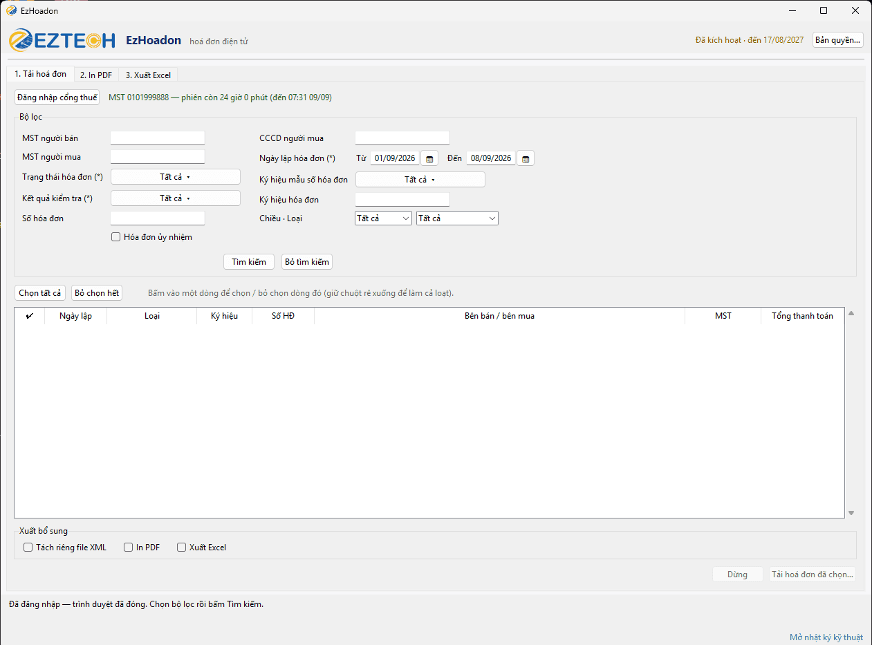Click the EZTECH logo
Image resolution: width=872 pixels, height=645 pixels.
[62, 40]
